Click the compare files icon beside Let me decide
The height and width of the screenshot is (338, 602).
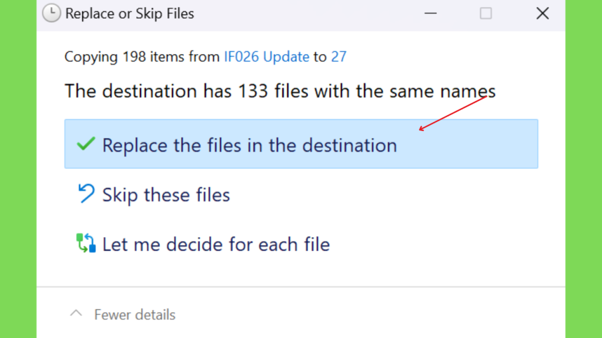tap(86, 243)
